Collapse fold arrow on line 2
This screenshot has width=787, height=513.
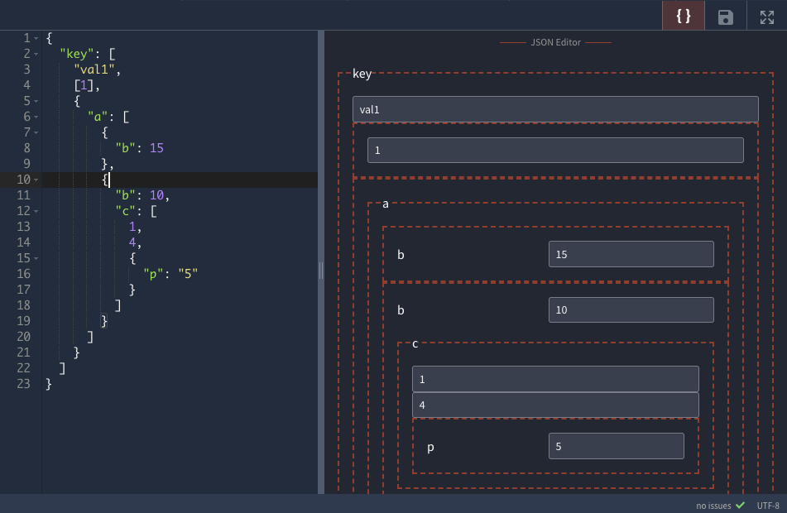coord(36,54)
